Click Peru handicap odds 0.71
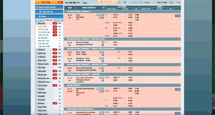Image resolution: width=215 pixels, height=115 pixels. pos(115,15)
